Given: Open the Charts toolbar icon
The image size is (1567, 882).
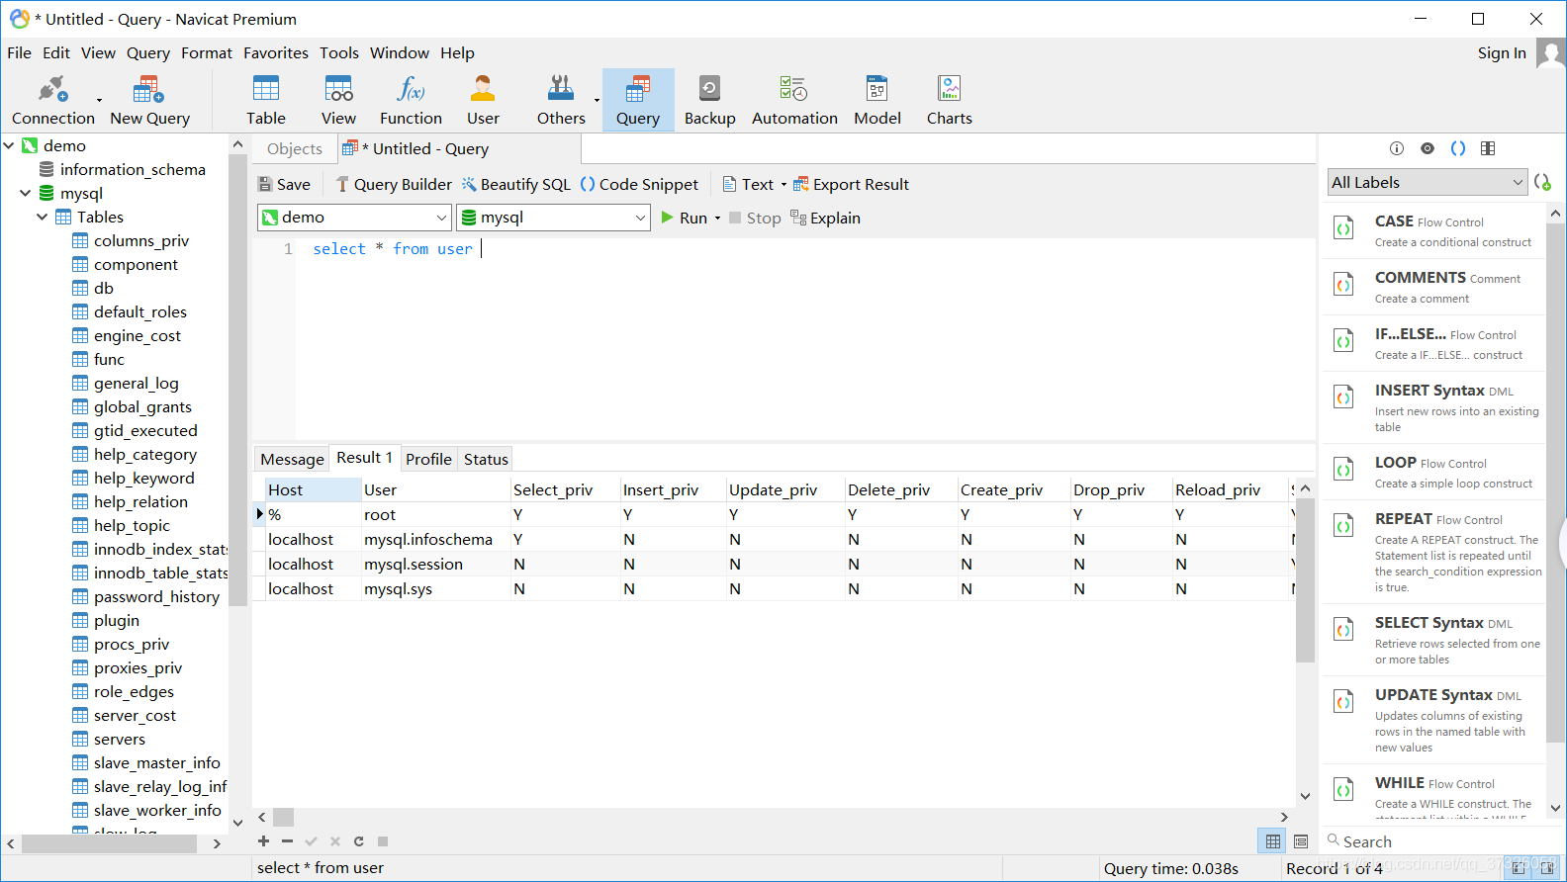Looking at the screenshot, I should pos(949,100).
